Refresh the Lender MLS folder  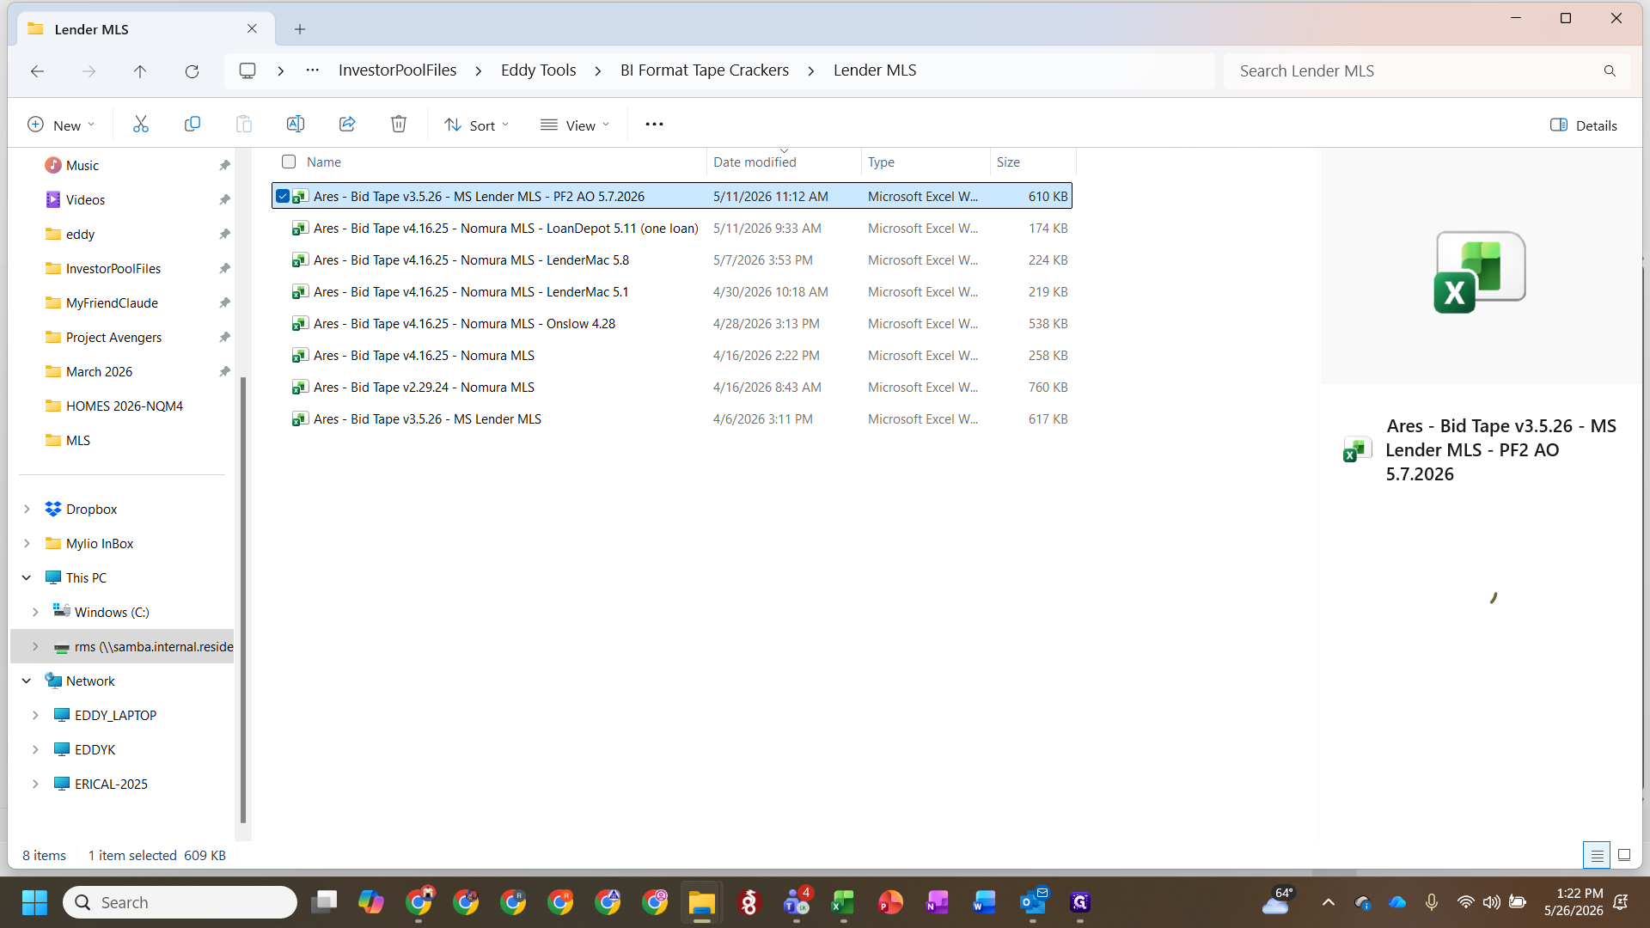(x=192, y=71)
